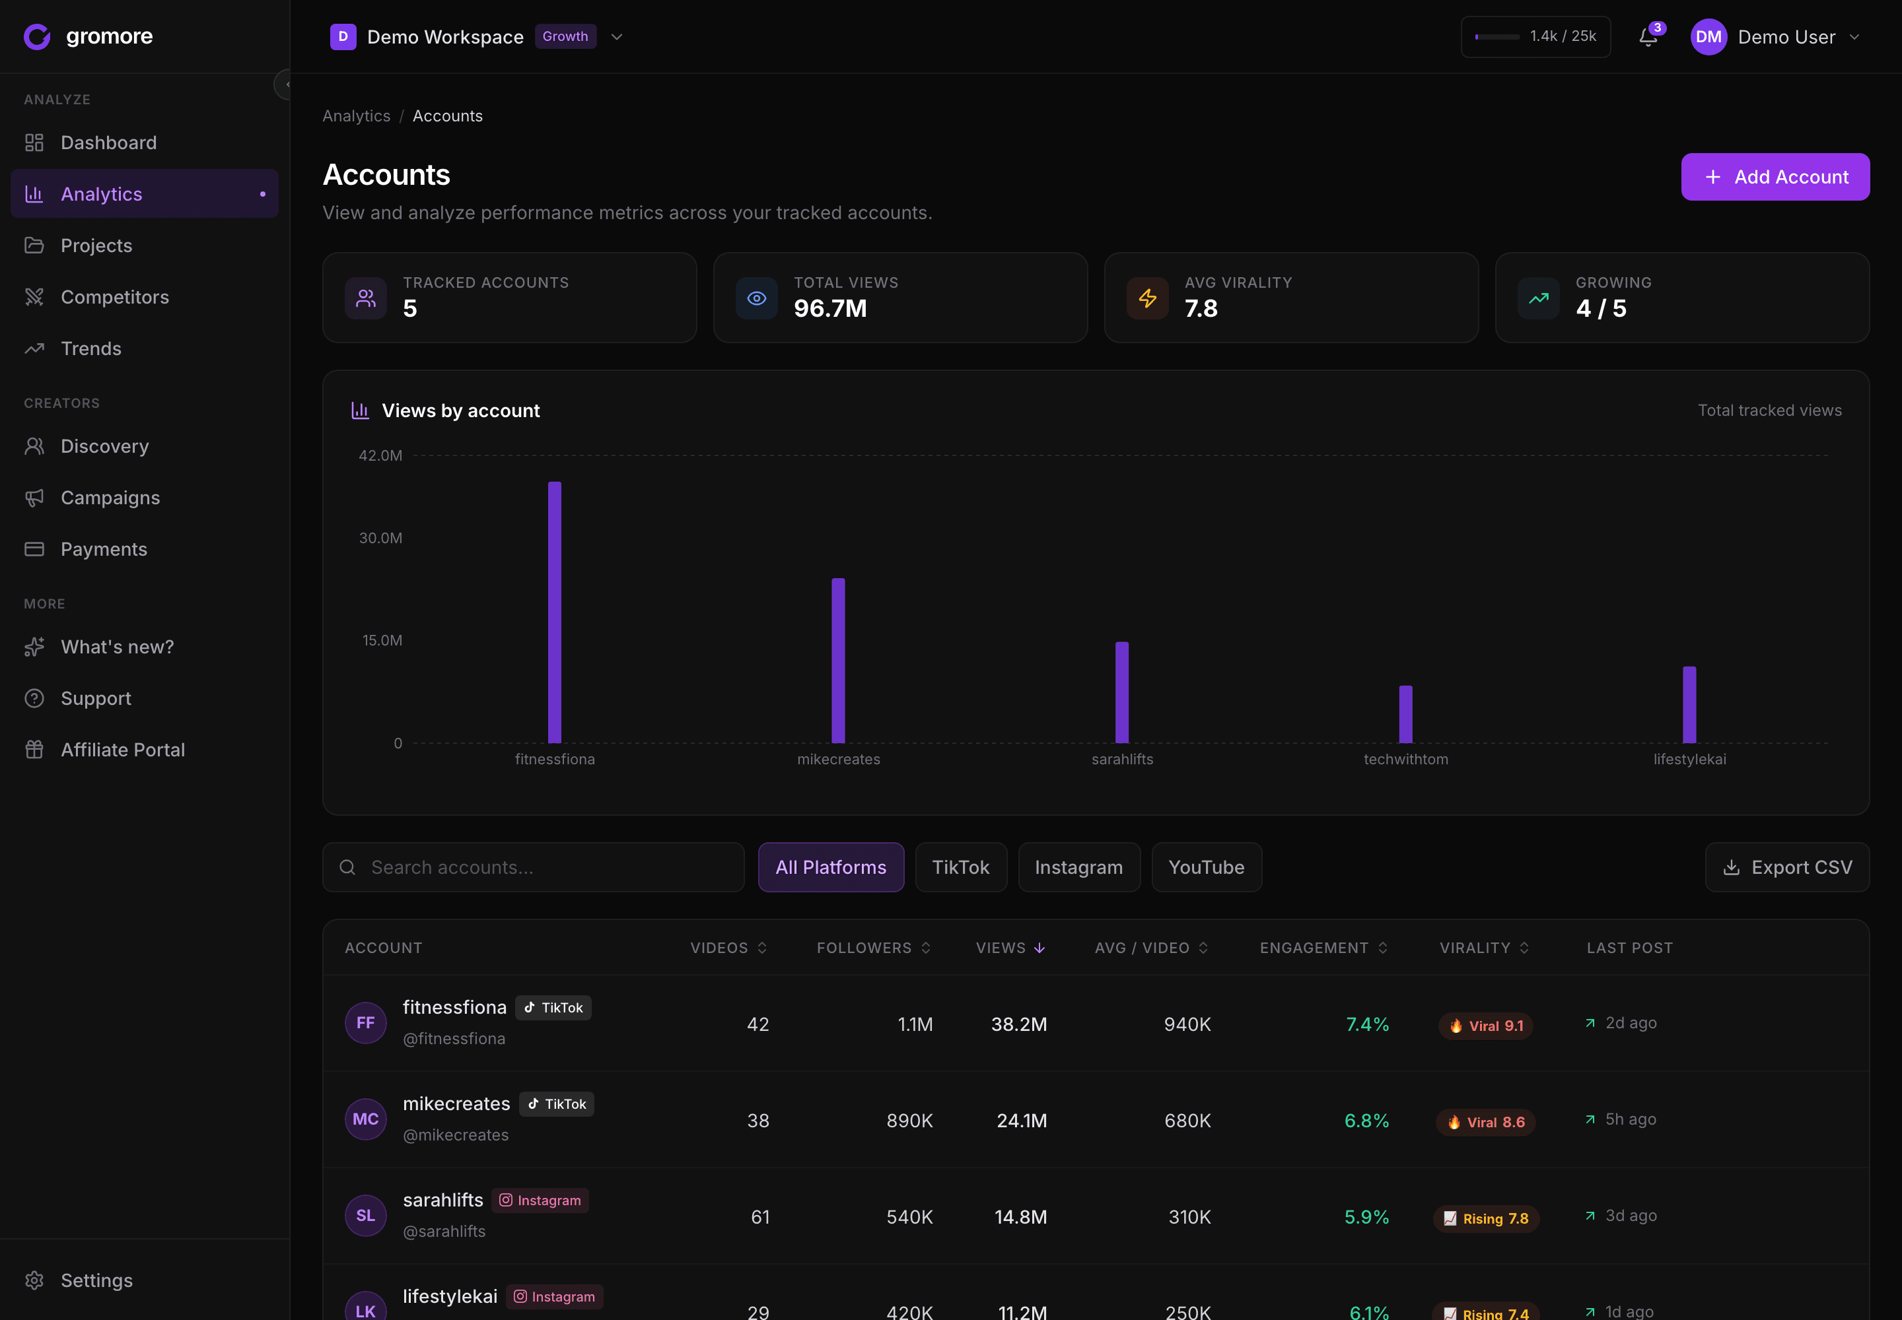
Task: Click the Viral 9.1 badge
Action: (1486, 1026)
